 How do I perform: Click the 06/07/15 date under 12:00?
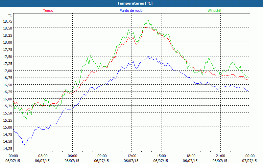pyautogui.click(x=131, y=161)
